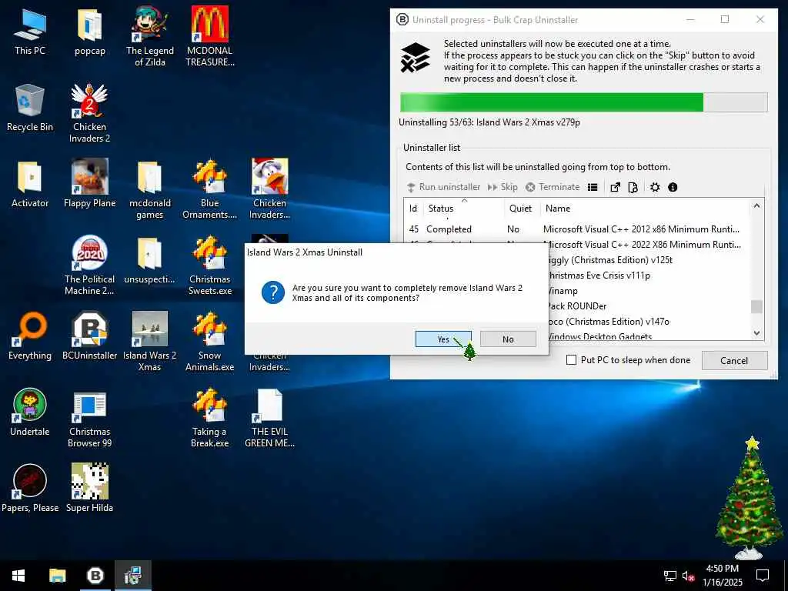The image size is (788, 591).
Task: Select the Chicken Invaders 2 shortcut
Action: coord(89,112)
